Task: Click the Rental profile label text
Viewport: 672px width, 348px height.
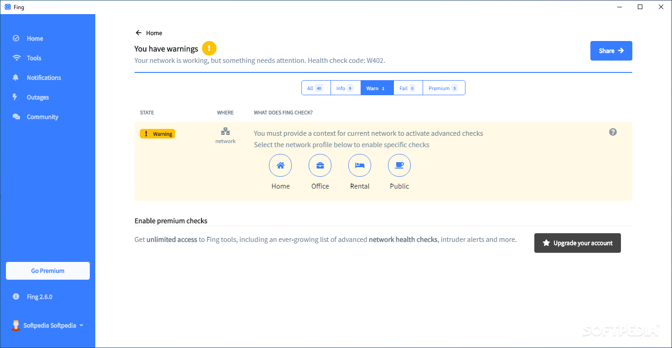Action: (x=360, y=186)
